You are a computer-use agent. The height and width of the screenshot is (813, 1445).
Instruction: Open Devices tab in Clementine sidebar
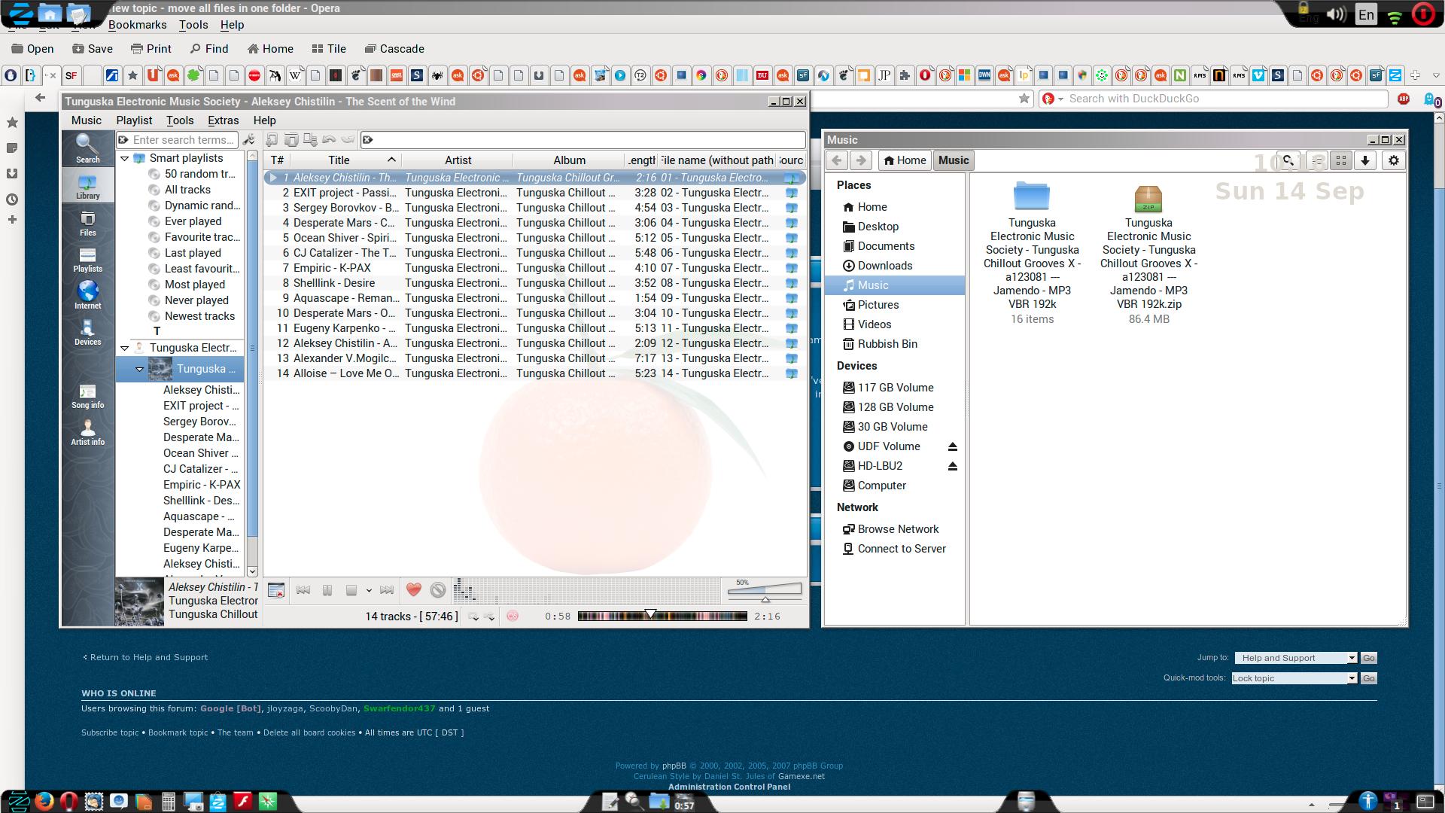(87, 333)
